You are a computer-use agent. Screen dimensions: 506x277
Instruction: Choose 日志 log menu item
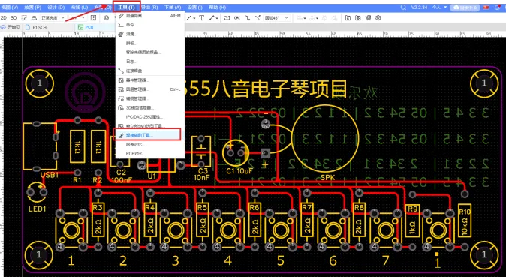(x=149, y=62)
